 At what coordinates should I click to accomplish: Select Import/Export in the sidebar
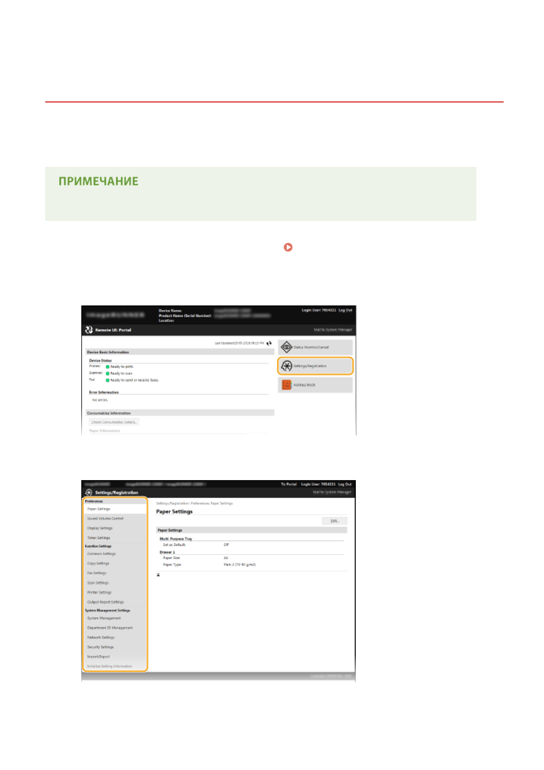pyautogui.click(x=98, y=657)
